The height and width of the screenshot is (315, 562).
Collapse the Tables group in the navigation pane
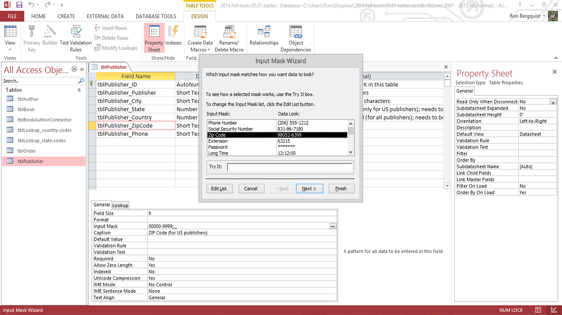coord(79,90)
